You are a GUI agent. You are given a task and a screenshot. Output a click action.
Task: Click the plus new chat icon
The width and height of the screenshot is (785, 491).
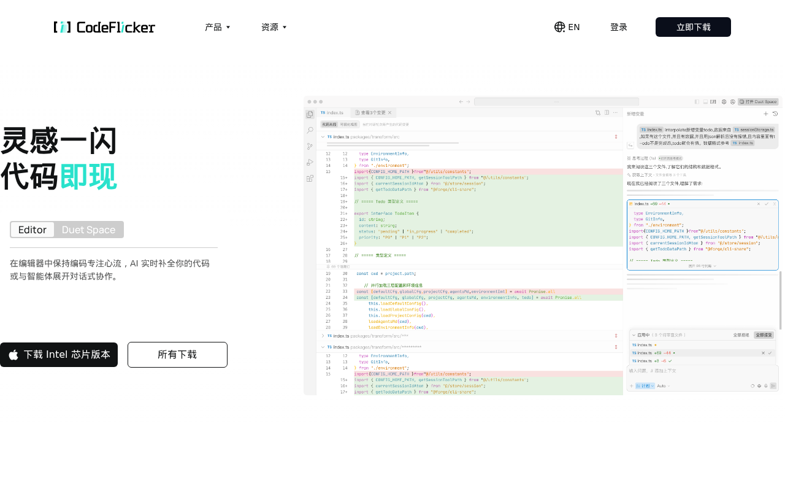click(x=766, y=114)
